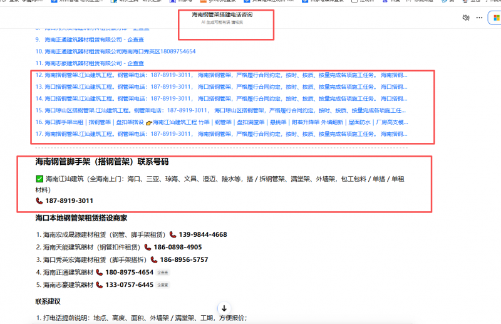Click the chat title 海南钢管架搭建电话咨询
Screen dimensions: 501x324
pyautogui.click(x=222, y=14)
